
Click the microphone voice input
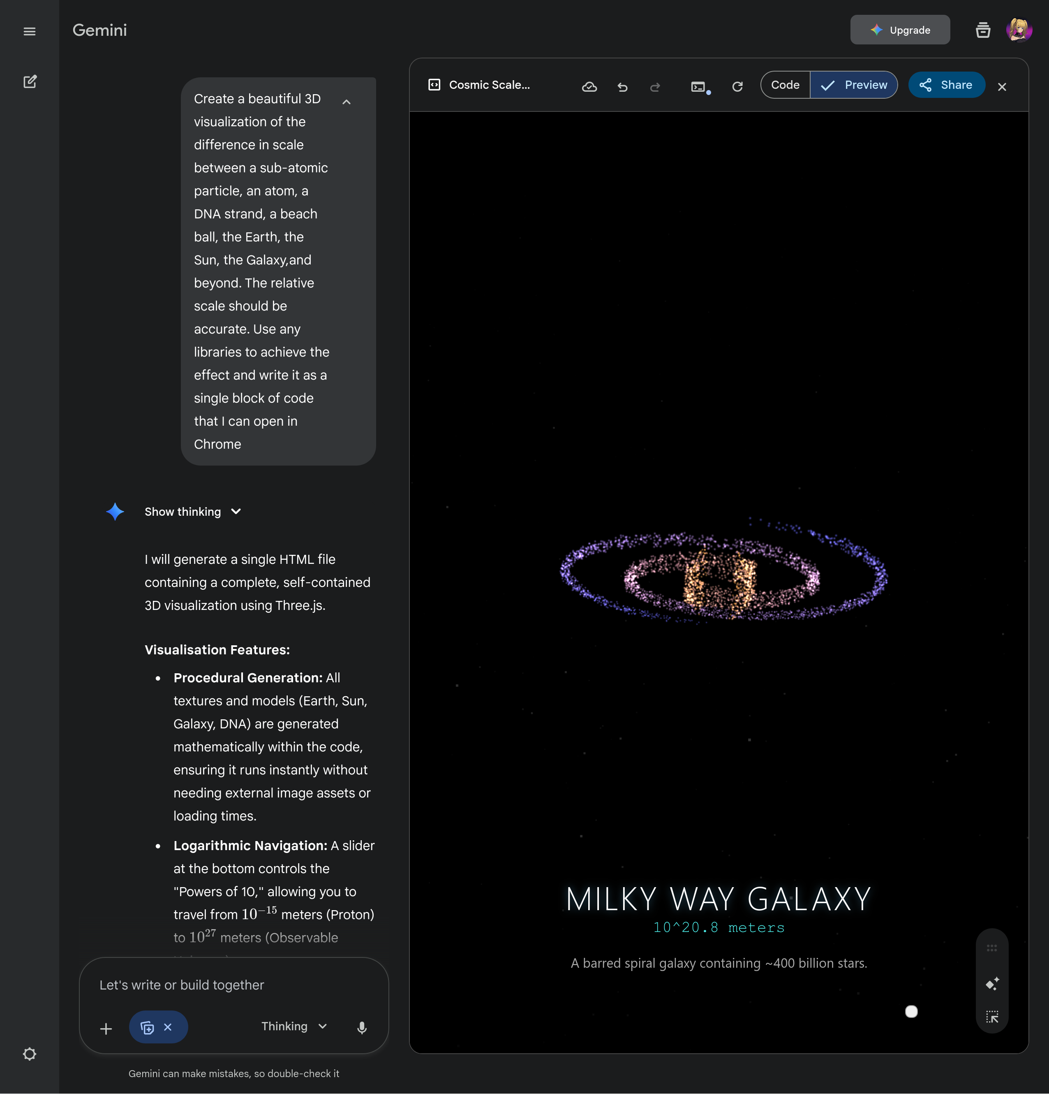tap(362, 1027)
